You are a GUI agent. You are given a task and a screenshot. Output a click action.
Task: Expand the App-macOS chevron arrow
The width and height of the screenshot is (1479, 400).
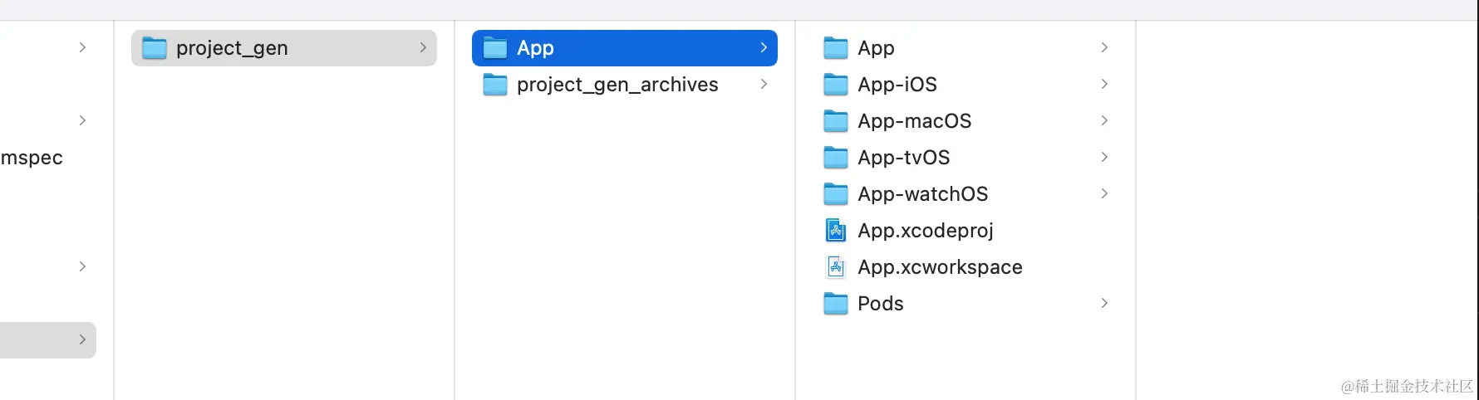point(1104,121)
